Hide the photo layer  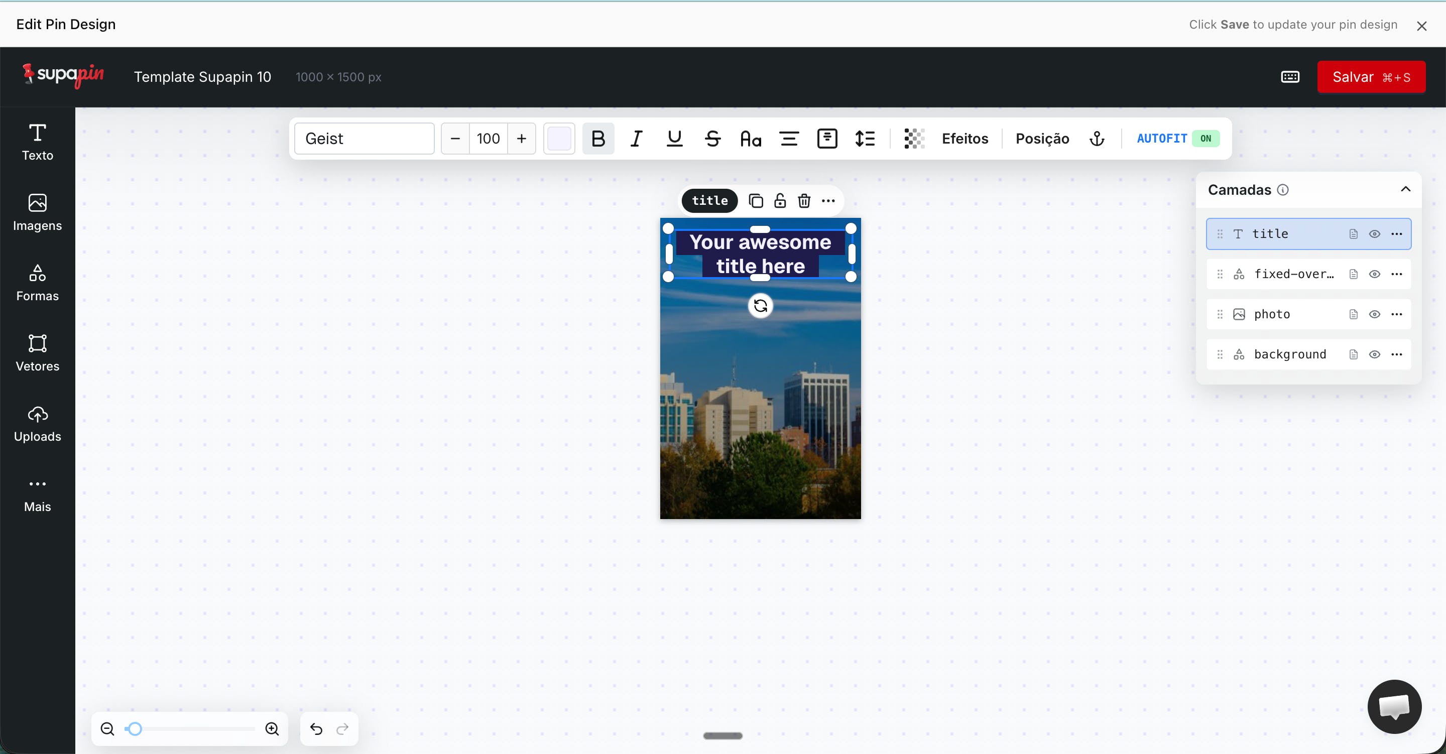[x=1374, y=314]
